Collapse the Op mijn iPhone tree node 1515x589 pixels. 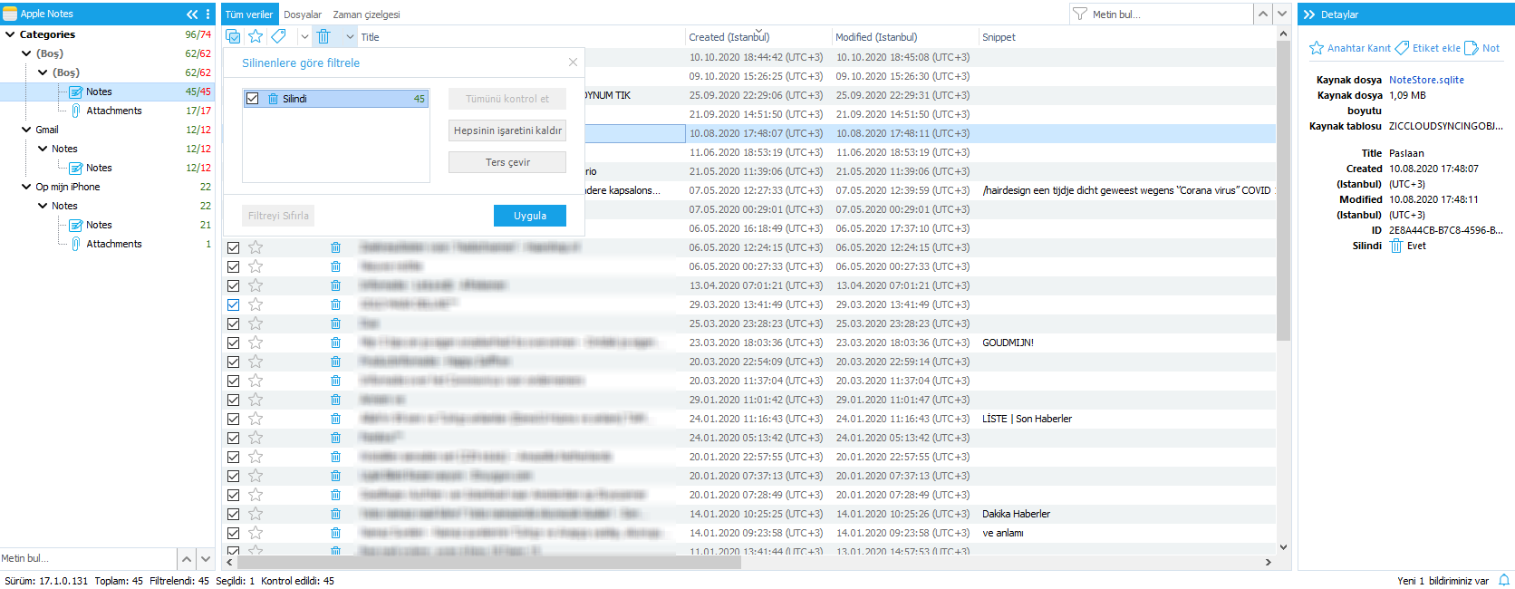pyautogui.click(x=26, y=187)
